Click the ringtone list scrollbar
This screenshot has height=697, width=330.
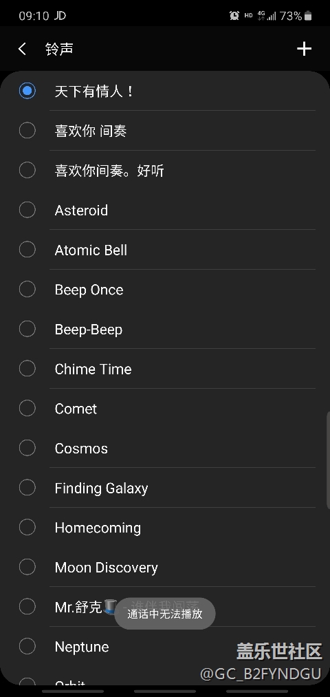(x=328, y=460)
